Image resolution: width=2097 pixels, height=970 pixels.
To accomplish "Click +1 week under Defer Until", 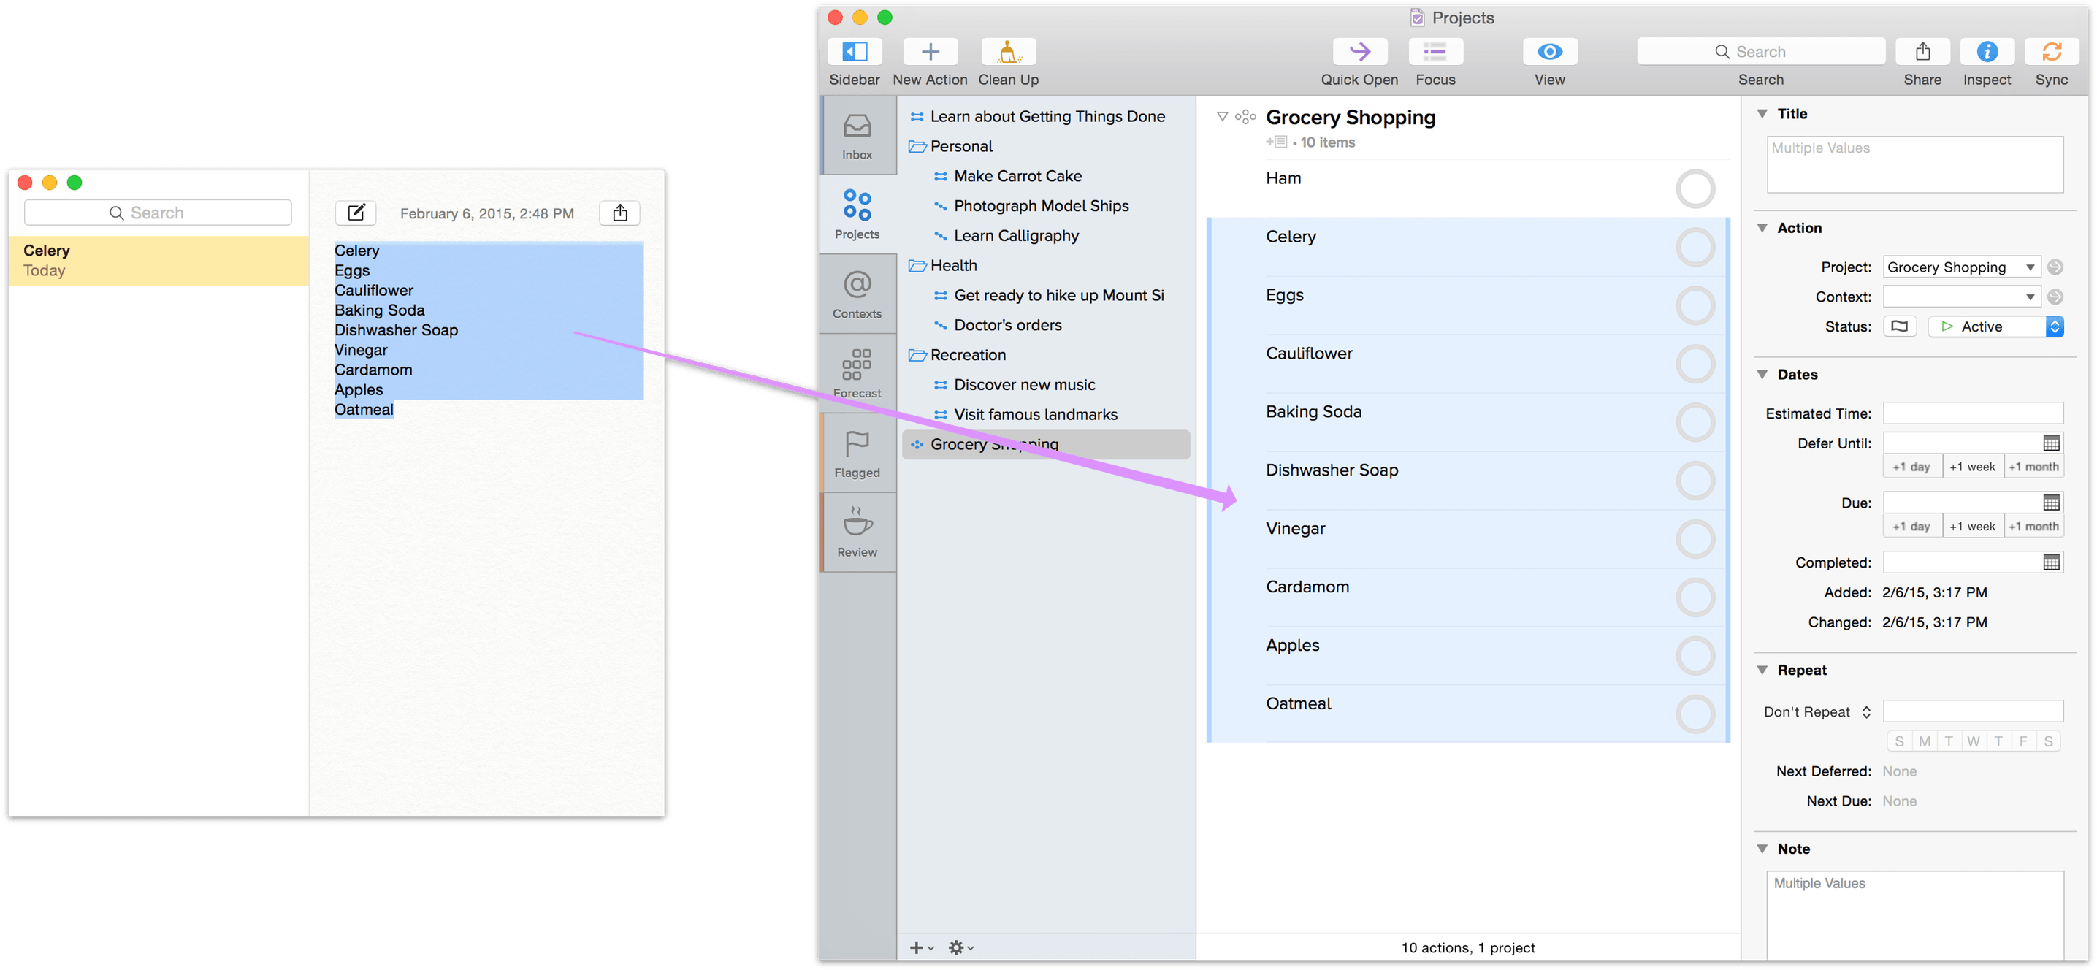I will click(x=1972, y=467).
